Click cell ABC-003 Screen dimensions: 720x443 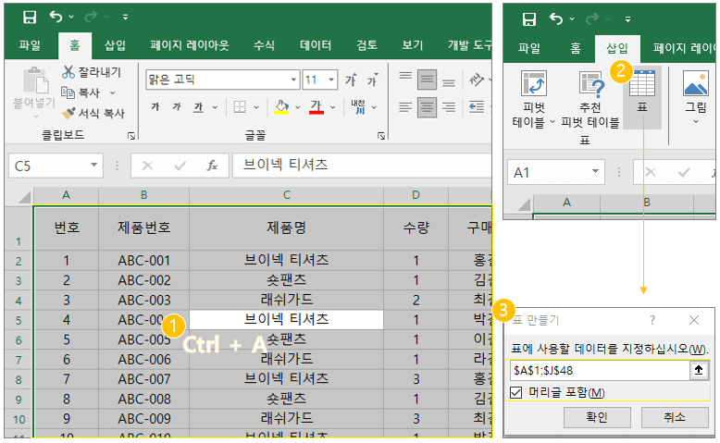click(143, 301)
